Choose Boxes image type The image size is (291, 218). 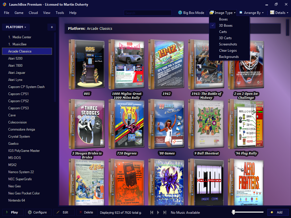[223, 19]
